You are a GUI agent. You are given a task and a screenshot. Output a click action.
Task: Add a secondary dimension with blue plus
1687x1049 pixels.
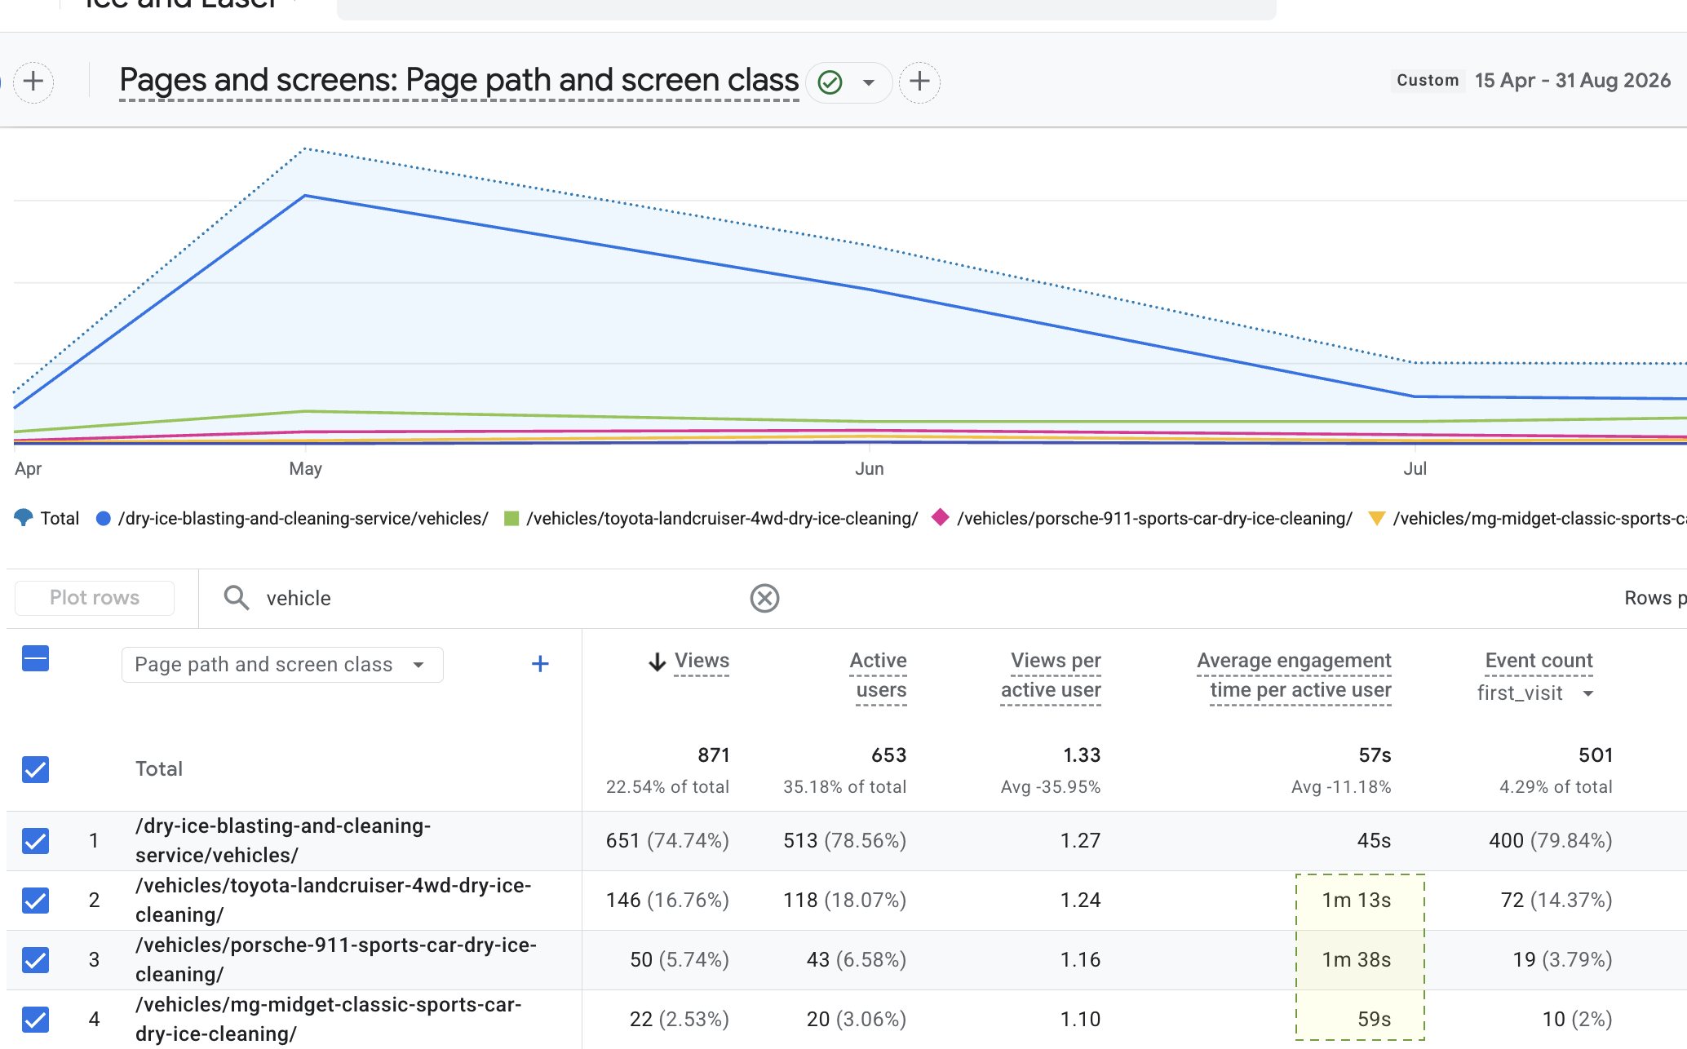tap(540, 664)
